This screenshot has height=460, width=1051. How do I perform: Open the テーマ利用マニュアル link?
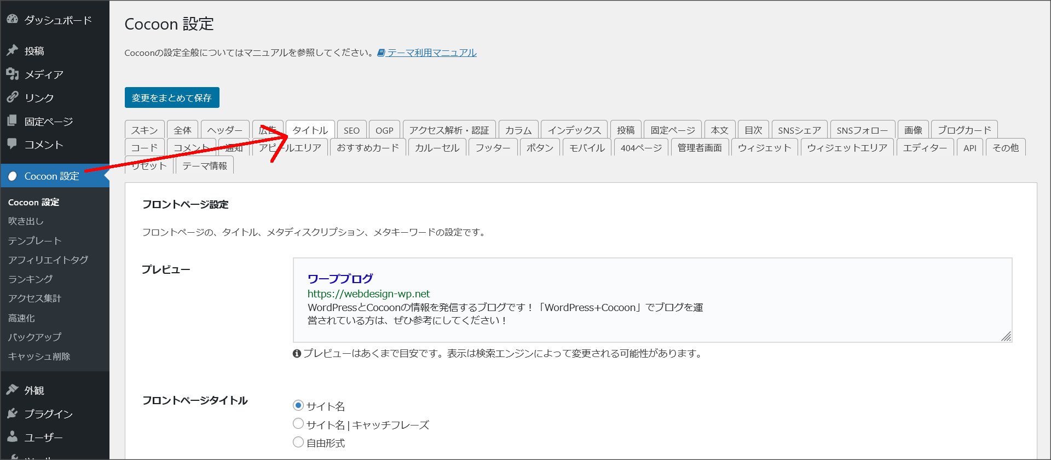432,53
